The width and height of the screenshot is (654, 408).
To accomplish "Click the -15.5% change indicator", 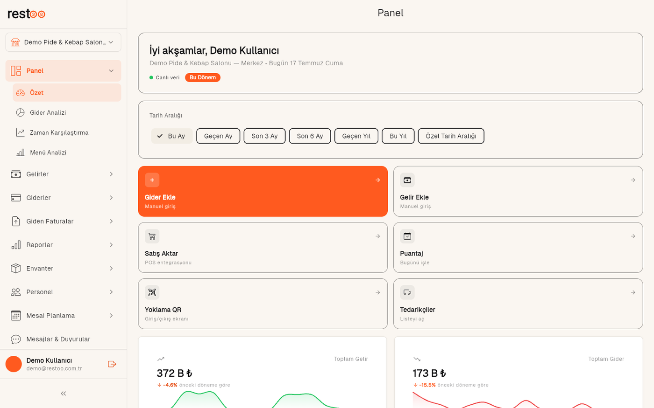I will (x=424, y=385).
